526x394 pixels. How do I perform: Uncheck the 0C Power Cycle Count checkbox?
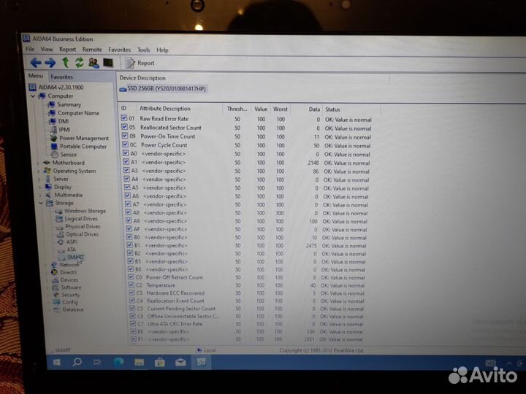(125, 144)
